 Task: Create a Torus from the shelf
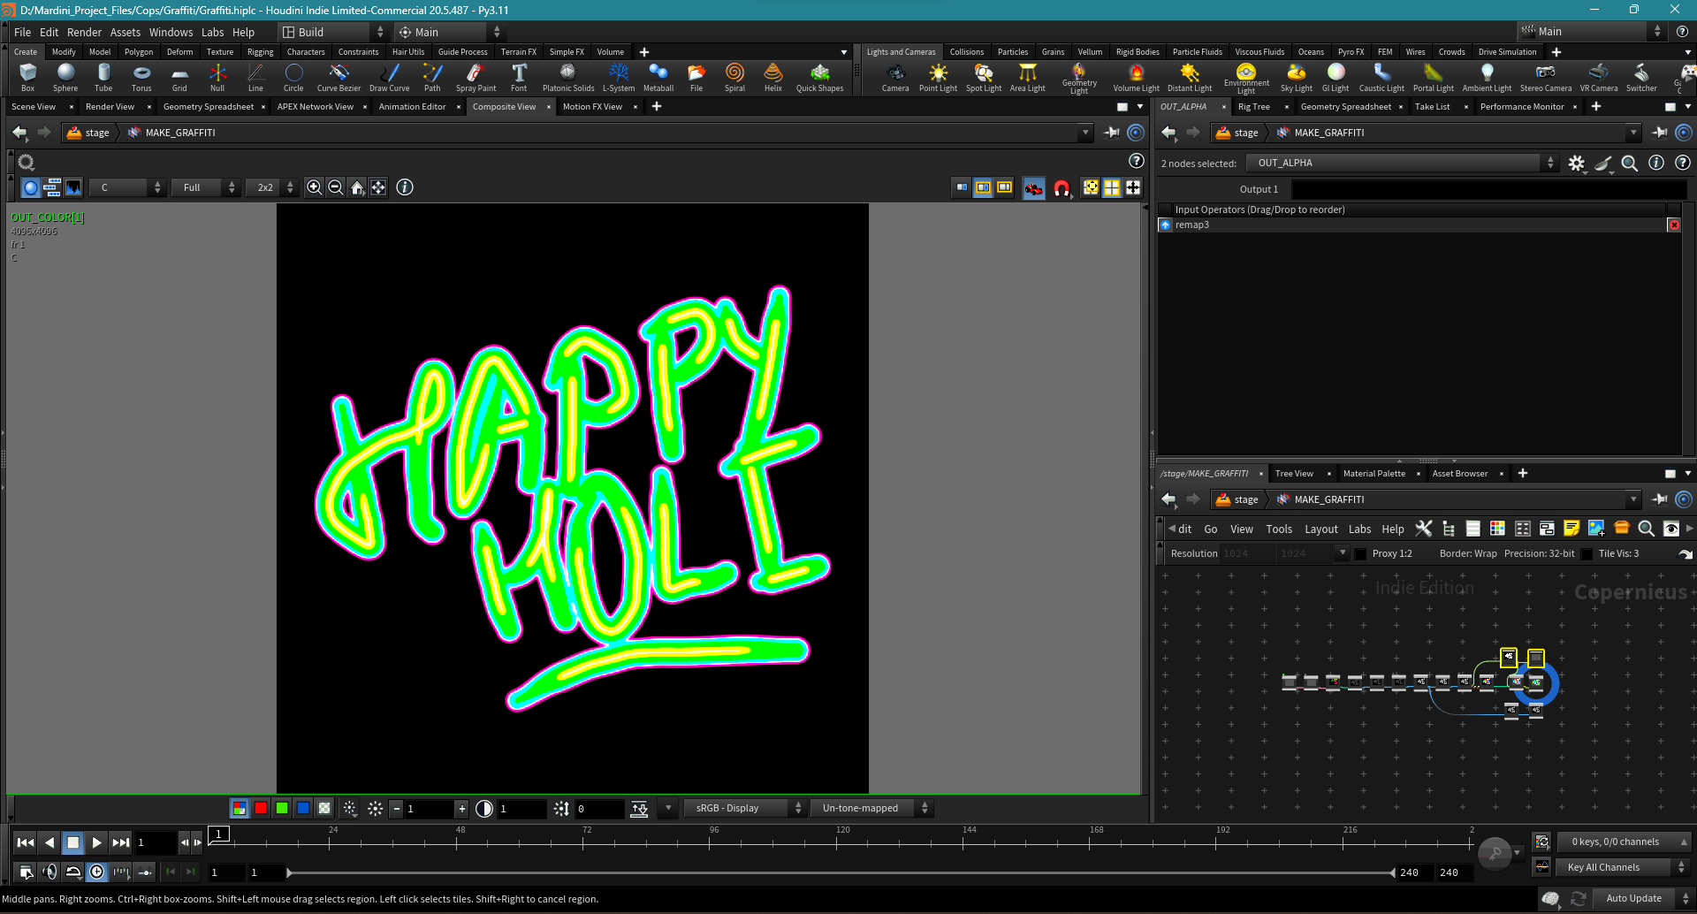141,77
